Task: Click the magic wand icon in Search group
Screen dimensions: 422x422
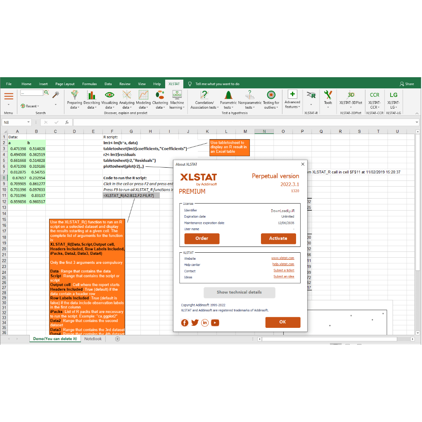Action: [56, 95]
